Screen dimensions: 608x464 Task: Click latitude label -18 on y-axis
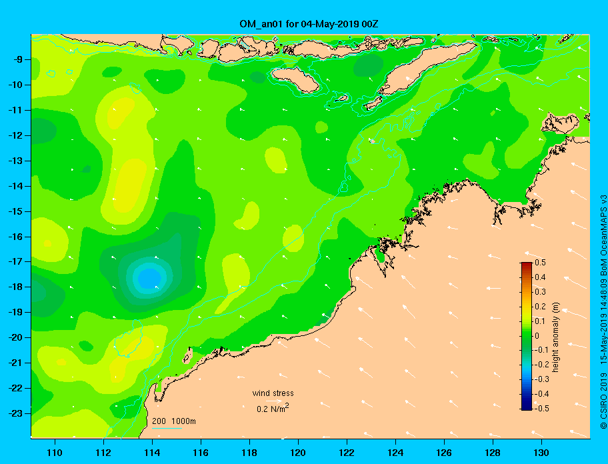pos(15,287)
